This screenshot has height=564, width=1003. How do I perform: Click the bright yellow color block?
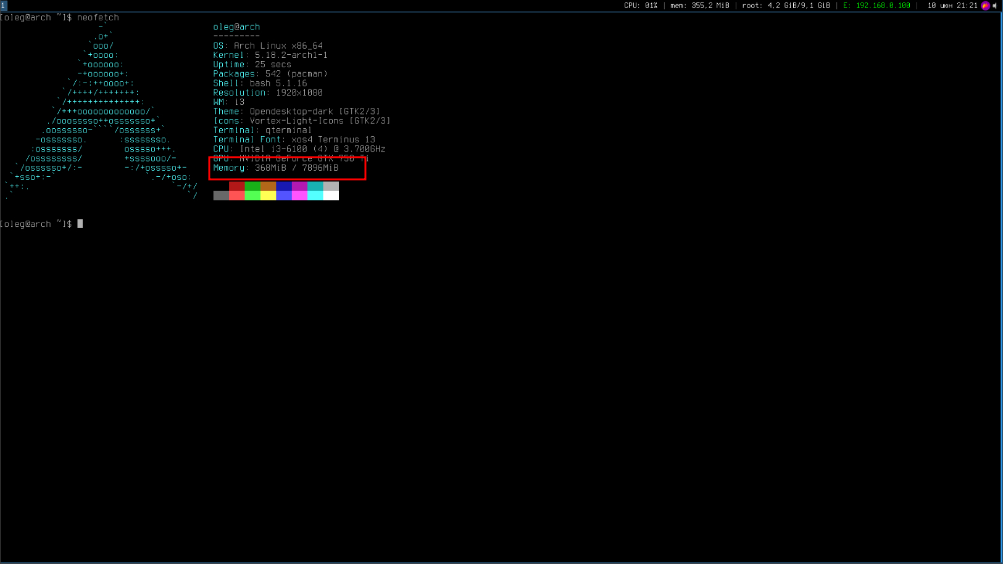point(268,195)
